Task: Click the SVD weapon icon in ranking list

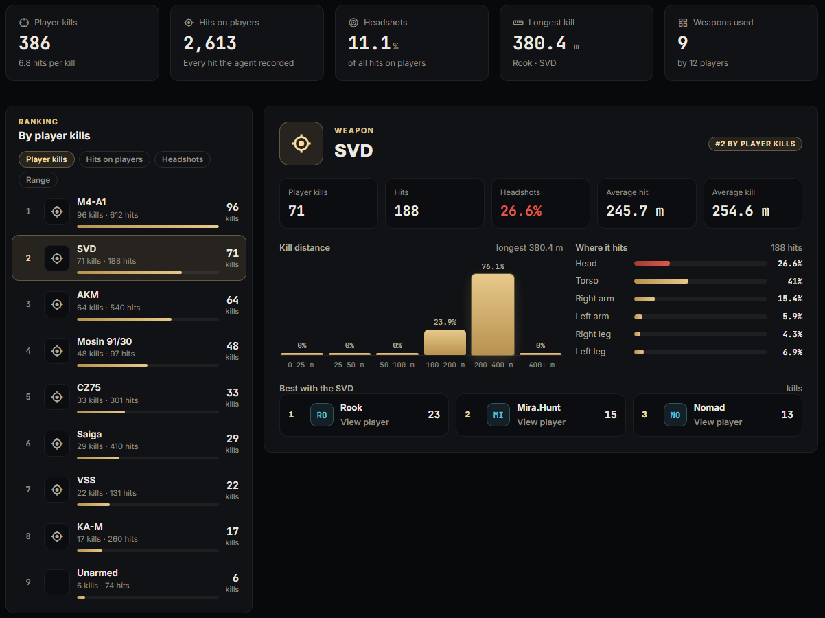Action: coord(57,257)
